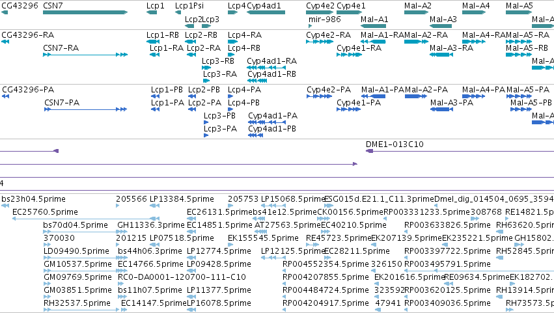Image resolution: width=554 pixels, height=313 pixels.
Task: Select the EC28211.5prime EST label
Action: [357, 251]
